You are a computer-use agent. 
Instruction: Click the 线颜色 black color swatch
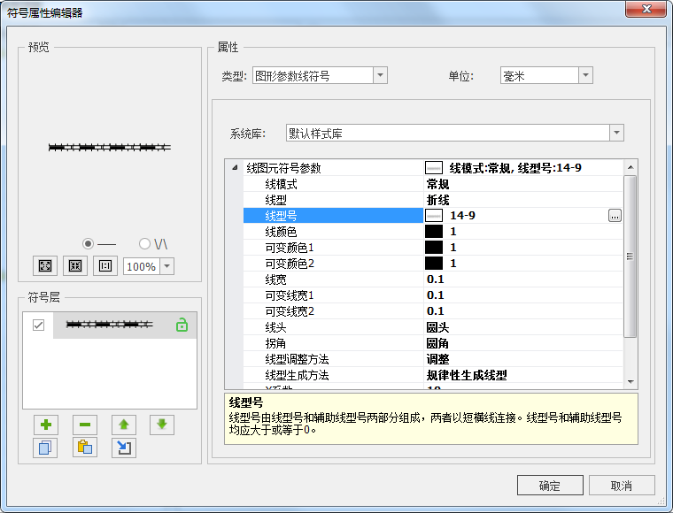tap(434, 231)
